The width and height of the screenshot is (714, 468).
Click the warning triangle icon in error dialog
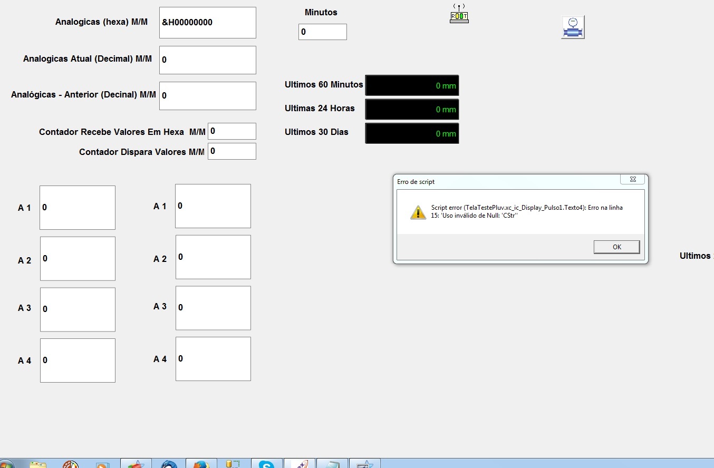418,212
